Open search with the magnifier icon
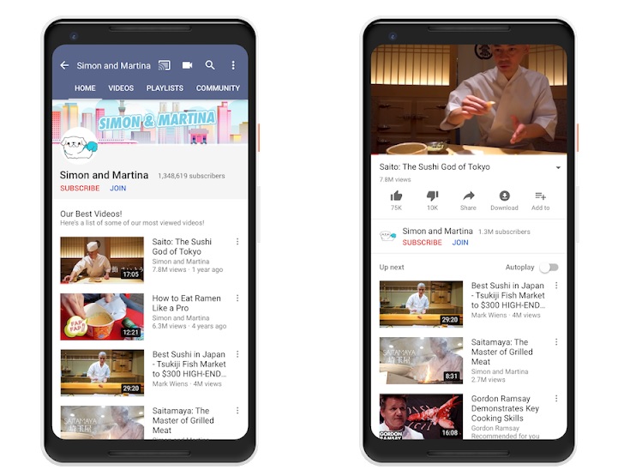Image resolution: width=630 pixels, height=476 pixels. click(210, 64)
